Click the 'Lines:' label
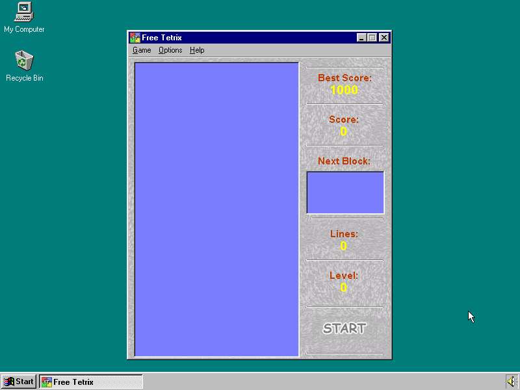The image size is (520, 390). (x=344, y=234)
